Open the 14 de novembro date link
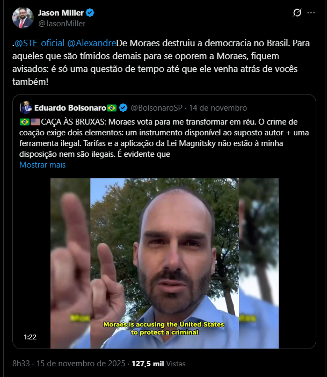Image resolution: width=327 pixels, height=377 pixels. (218, 108)
